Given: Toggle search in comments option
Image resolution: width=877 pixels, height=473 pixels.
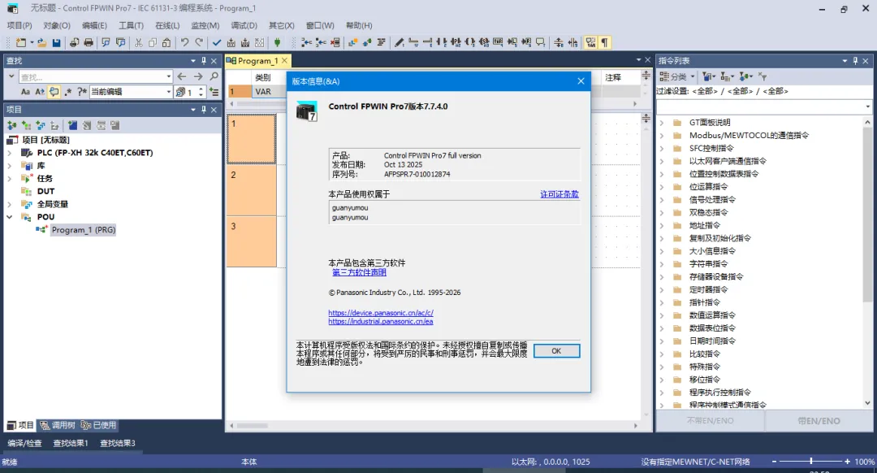Looking at the screenshot, I should 54,92.
